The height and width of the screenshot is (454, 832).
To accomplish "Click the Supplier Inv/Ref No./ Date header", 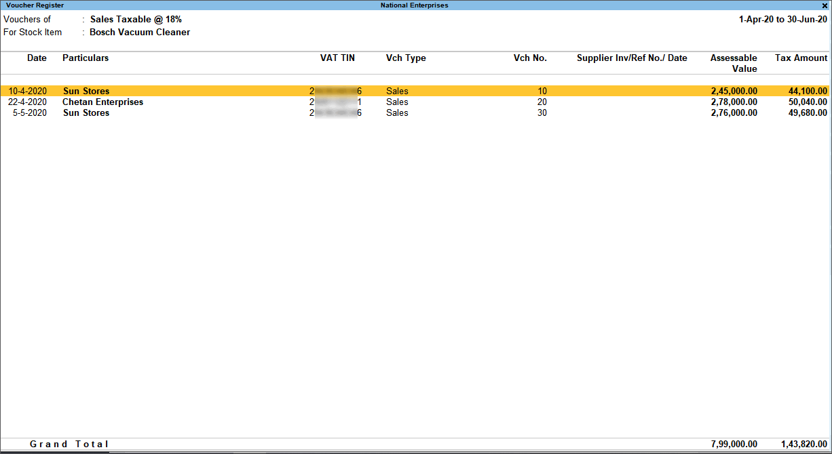I will 632,58.
